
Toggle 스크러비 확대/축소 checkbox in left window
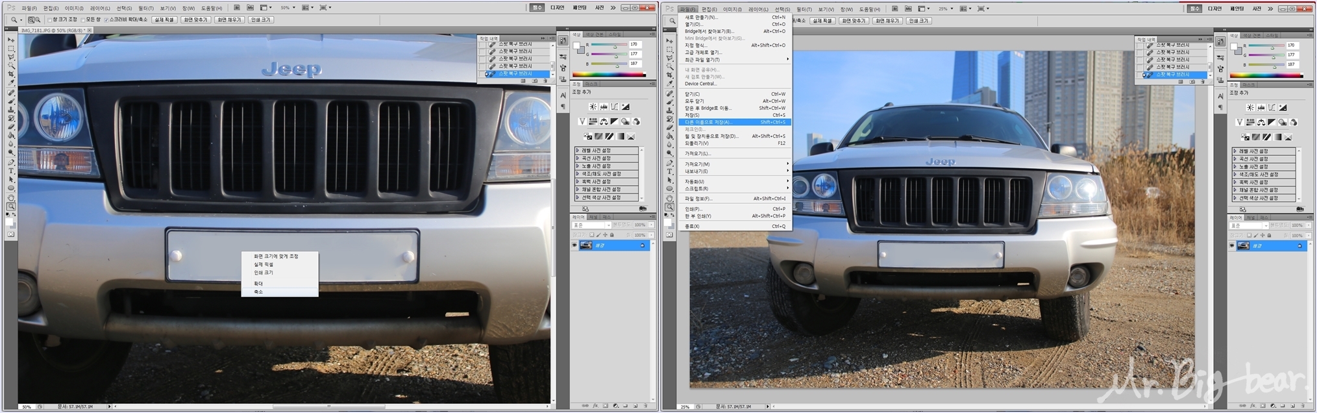coord(106,20)
